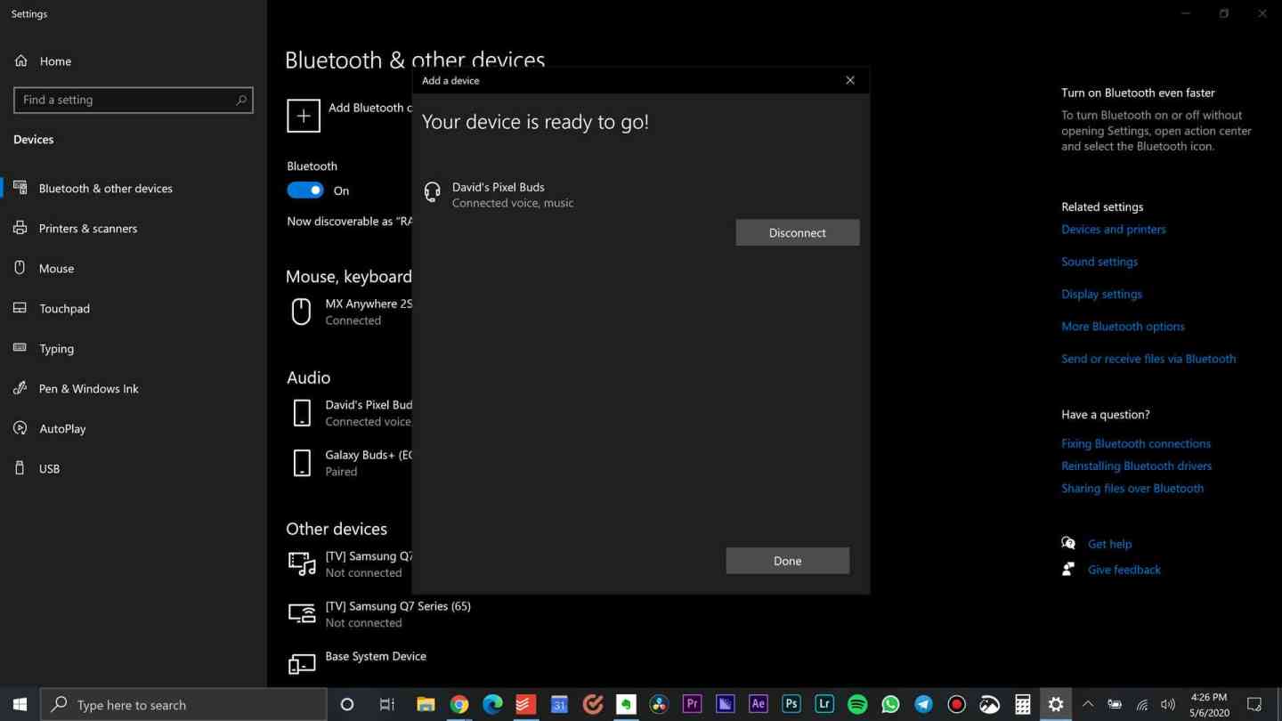Open Evernote from the taskbar
The height and width of the screenshot is (721, 1282).
coord(626,704)
